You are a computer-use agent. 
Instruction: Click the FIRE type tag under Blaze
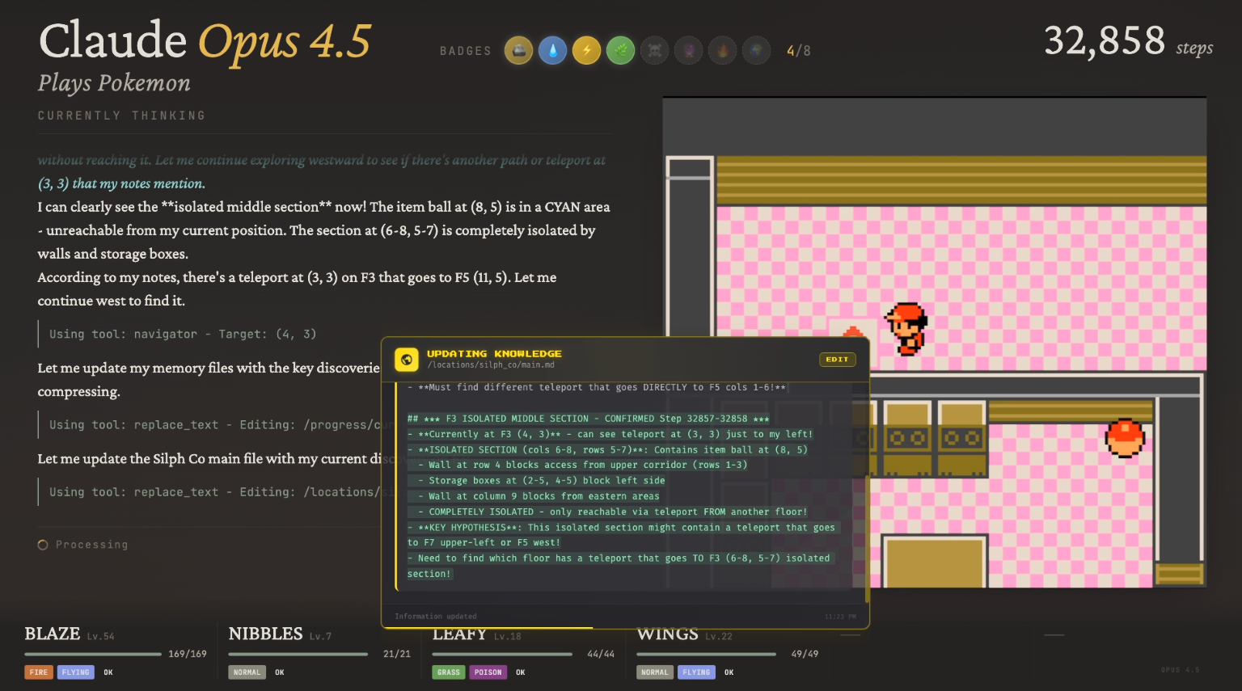39,672
